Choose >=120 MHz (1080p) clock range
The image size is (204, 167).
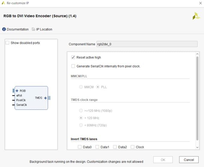pos(81,111)
